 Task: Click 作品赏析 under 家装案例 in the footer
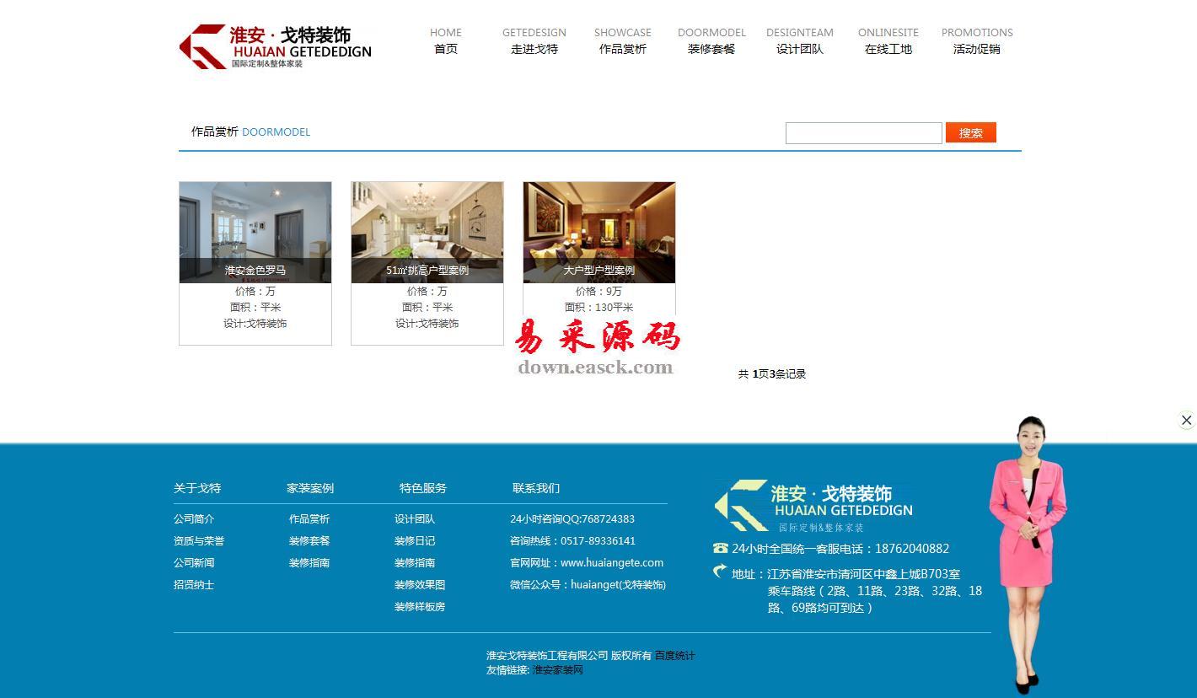[309, 519]
